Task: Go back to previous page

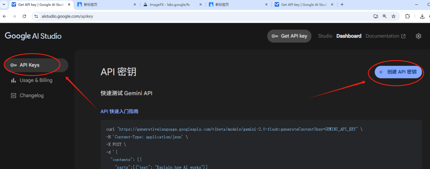Action: (x=4, y=16)
